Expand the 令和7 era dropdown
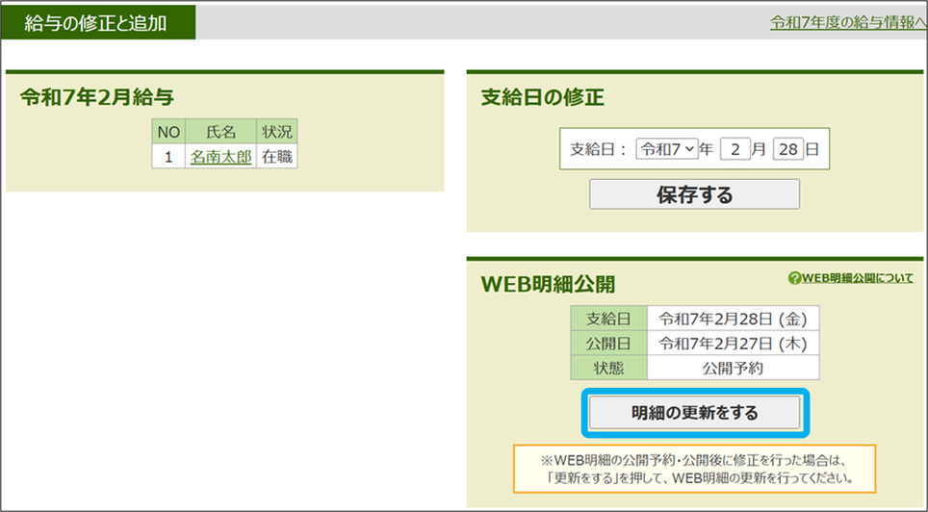The image size is (928, 512). (x=667, y=149)
